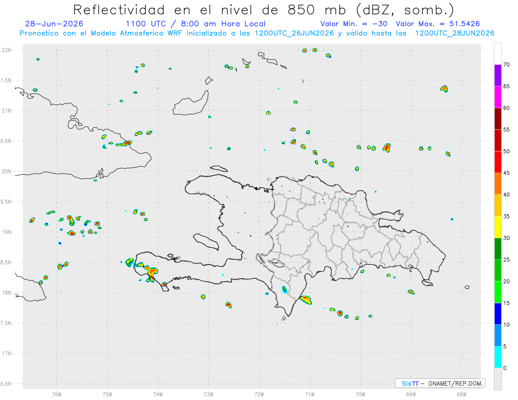This screenshot has height=400, width=518.
Task: Click the truncated latitude label "1.5N"
Action: tap(7, 80)
